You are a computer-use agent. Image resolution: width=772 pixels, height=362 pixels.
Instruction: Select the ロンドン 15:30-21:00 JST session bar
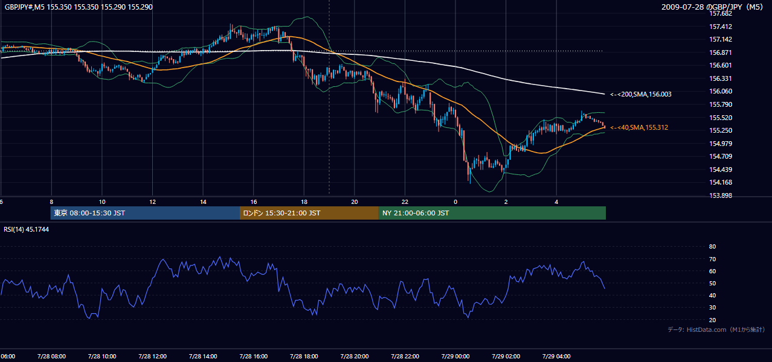tap(309, 213)
